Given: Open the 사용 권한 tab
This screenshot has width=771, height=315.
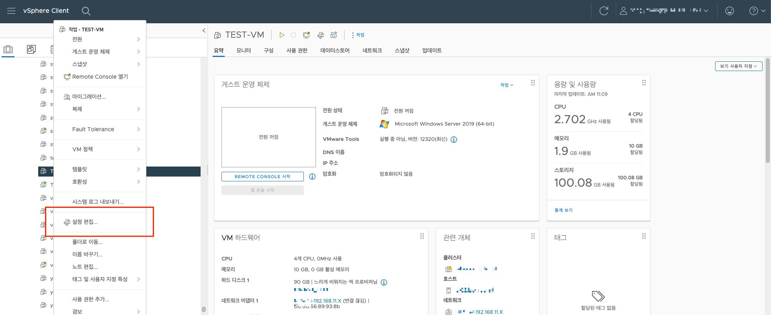Looking at the screenshot, I should click(x=297, y=51).
